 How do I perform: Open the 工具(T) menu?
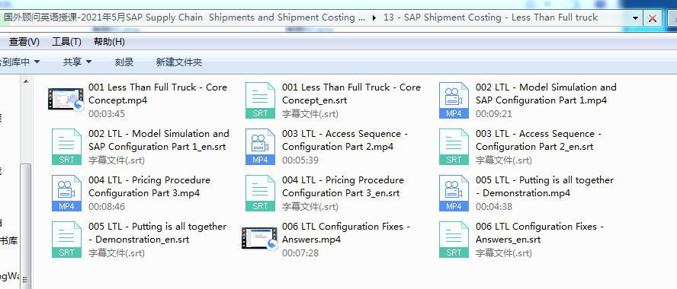click(66, 42)
